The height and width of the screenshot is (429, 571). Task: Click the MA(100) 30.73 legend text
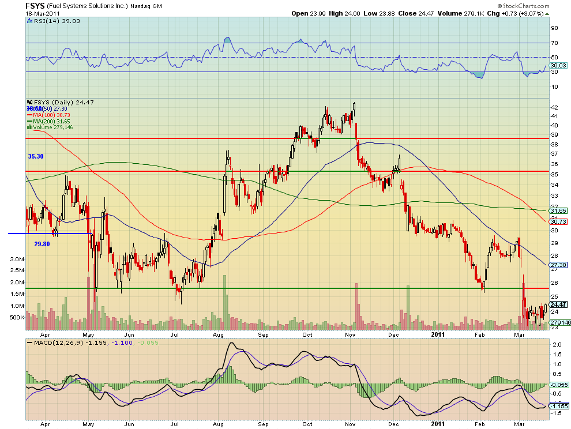pyautogui.click(x=51, y=115)
